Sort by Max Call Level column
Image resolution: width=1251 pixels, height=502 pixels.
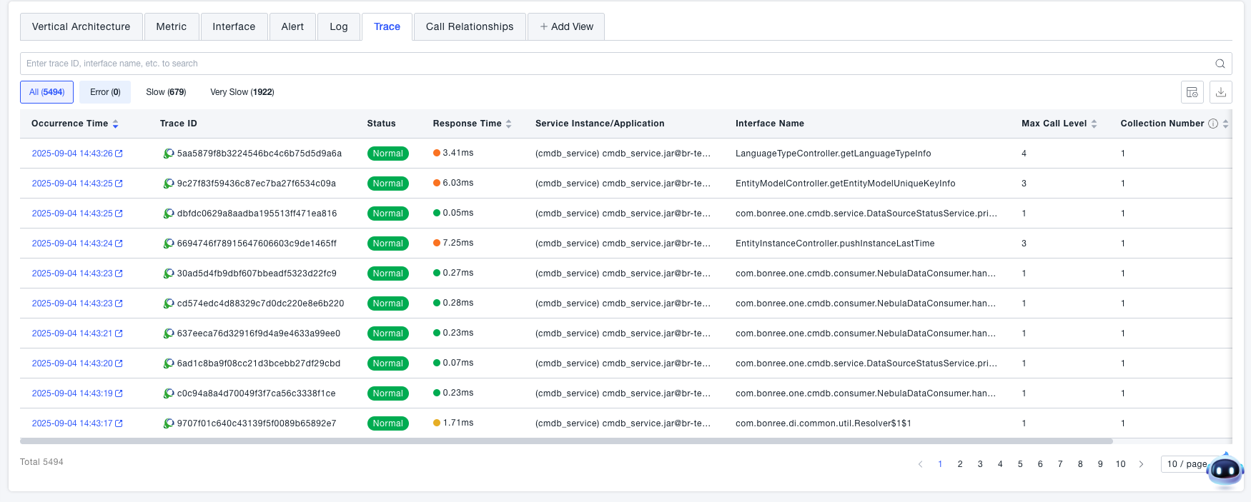click(1094, 124)
